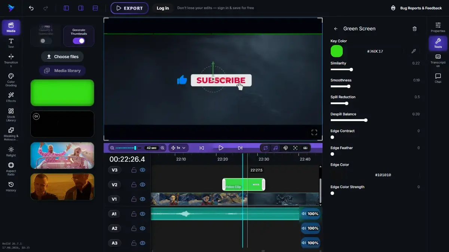Screen dimensions: 449x252
Task: Click the Edge Feather slider handle
Action: [332, 154]
